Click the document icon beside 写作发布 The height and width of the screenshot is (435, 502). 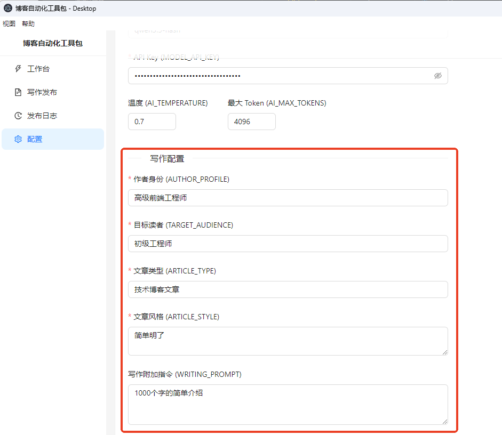(18, 92)
